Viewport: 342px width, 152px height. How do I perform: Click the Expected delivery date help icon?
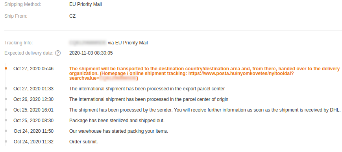tap(58, 53)
